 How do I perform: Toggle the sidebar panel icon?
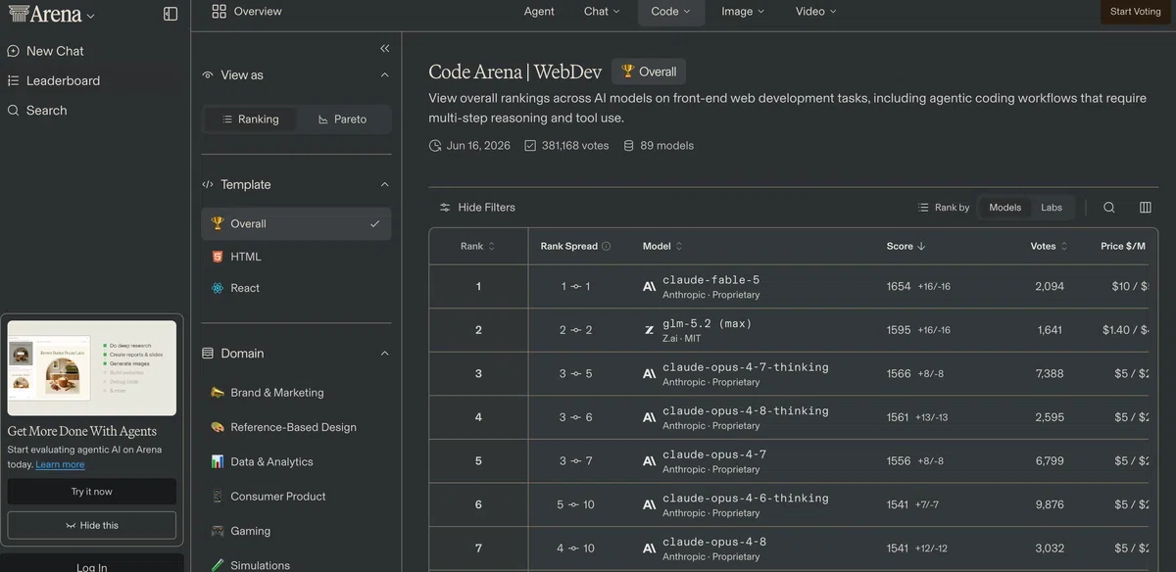(171, 14)
